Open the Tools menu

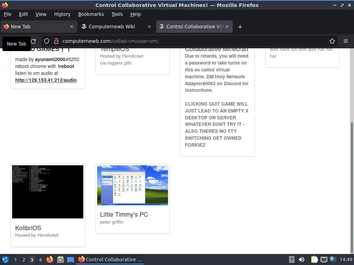point(117,14)
